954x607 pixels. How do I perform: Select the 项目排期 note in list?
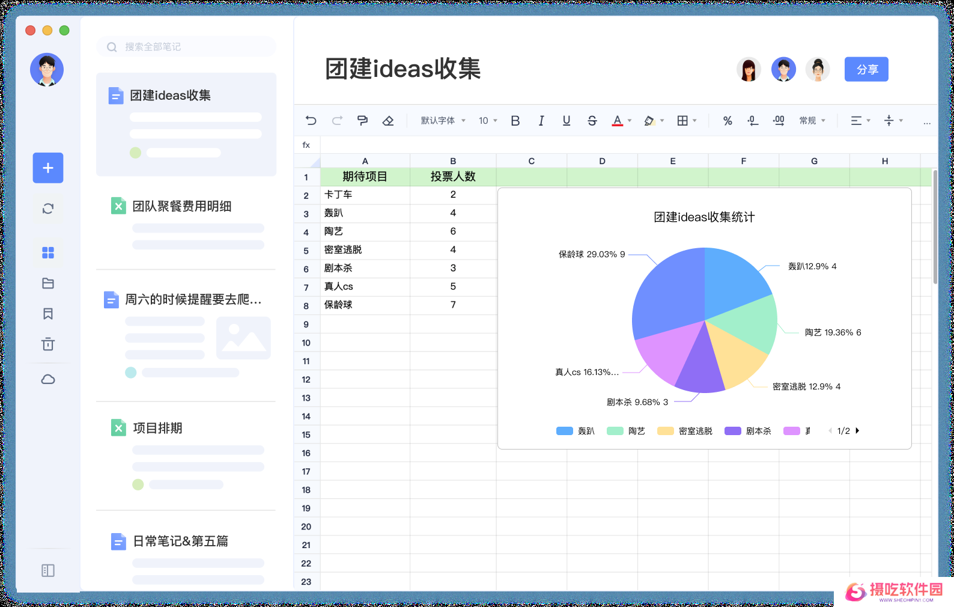[x=157, y=428]
